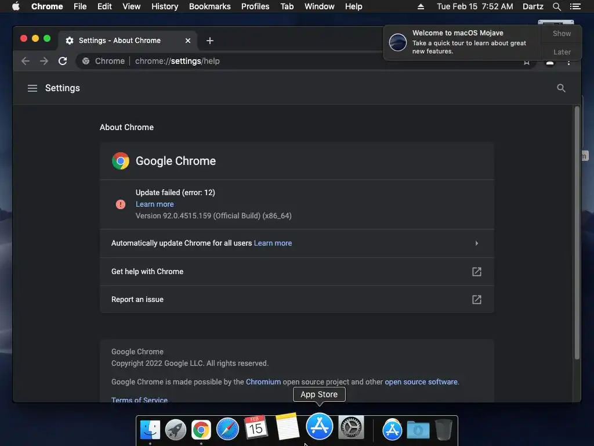
Task: Open Chrome from the Dock
Action: pos(201,430)
